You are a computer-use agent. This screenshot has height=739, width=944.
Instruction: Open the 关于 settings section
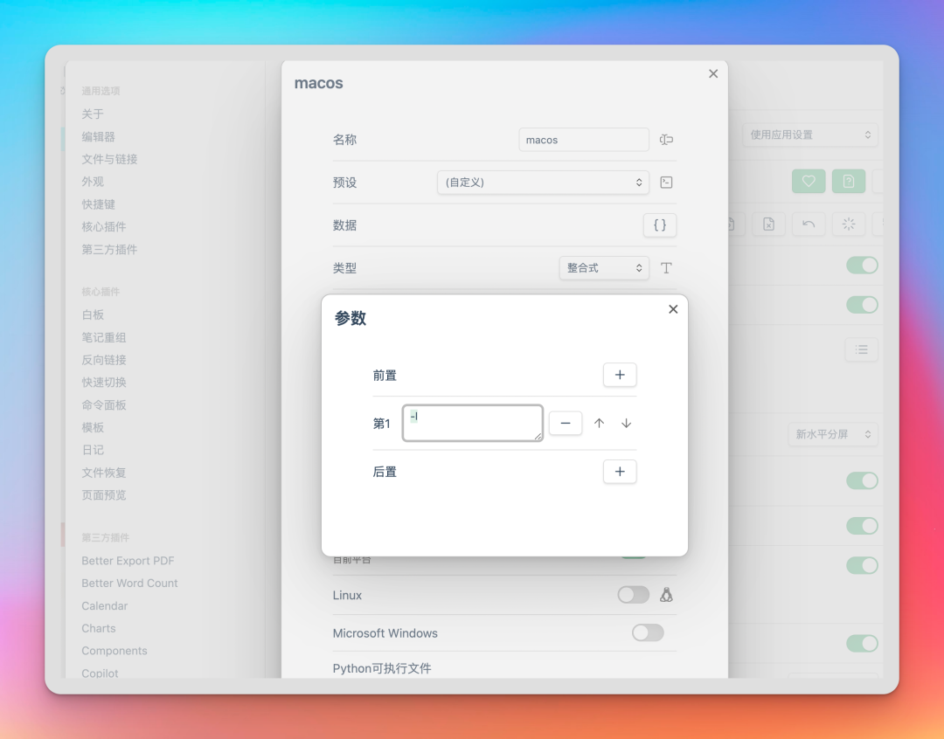coord(93,114)
